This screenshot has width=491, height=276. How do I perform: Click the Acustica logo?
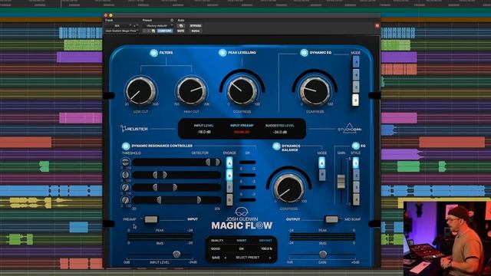coord(134,129)
